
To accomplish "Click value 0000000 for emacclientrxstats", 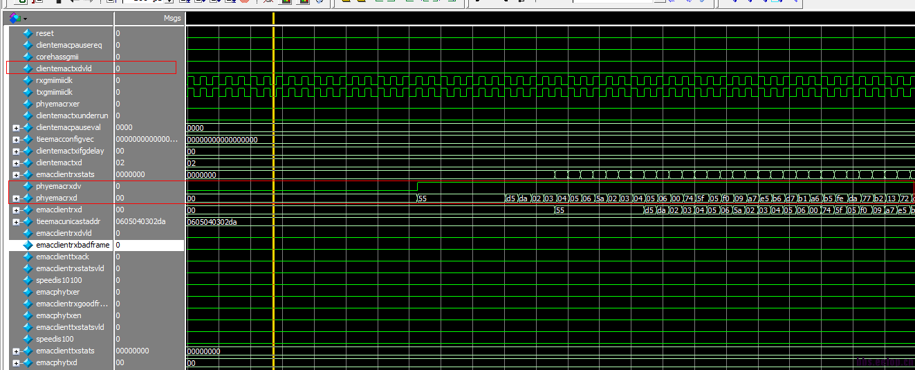I will coord(130,174).
